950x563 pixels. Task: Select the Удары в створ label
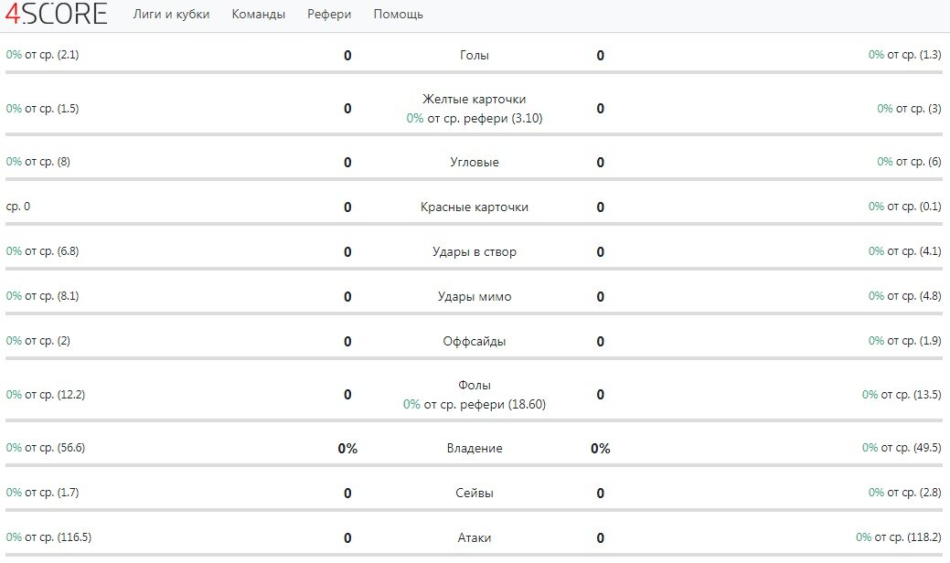click(475, 251)
